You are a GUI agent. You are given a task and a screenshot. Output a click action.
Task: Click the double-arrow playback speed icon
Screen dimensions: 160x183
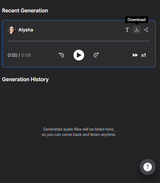pos(135,55)
